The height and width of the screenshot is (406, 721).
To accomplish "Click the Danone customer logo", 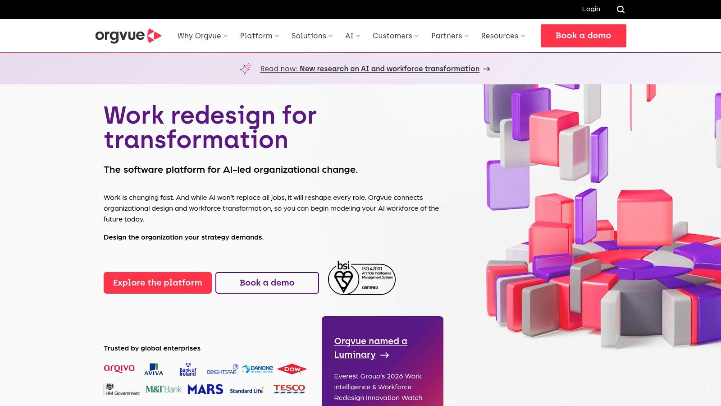I will click(258, 369).
